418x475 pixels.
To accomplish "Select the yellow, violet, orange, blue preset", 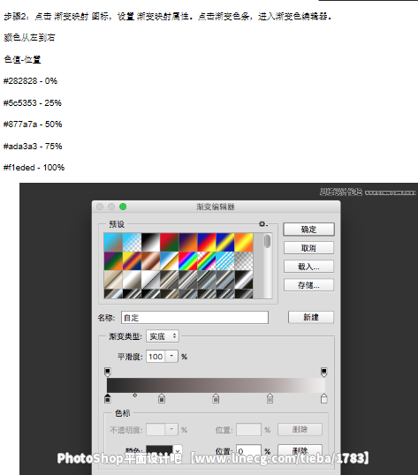I will [x=132, y=260].
